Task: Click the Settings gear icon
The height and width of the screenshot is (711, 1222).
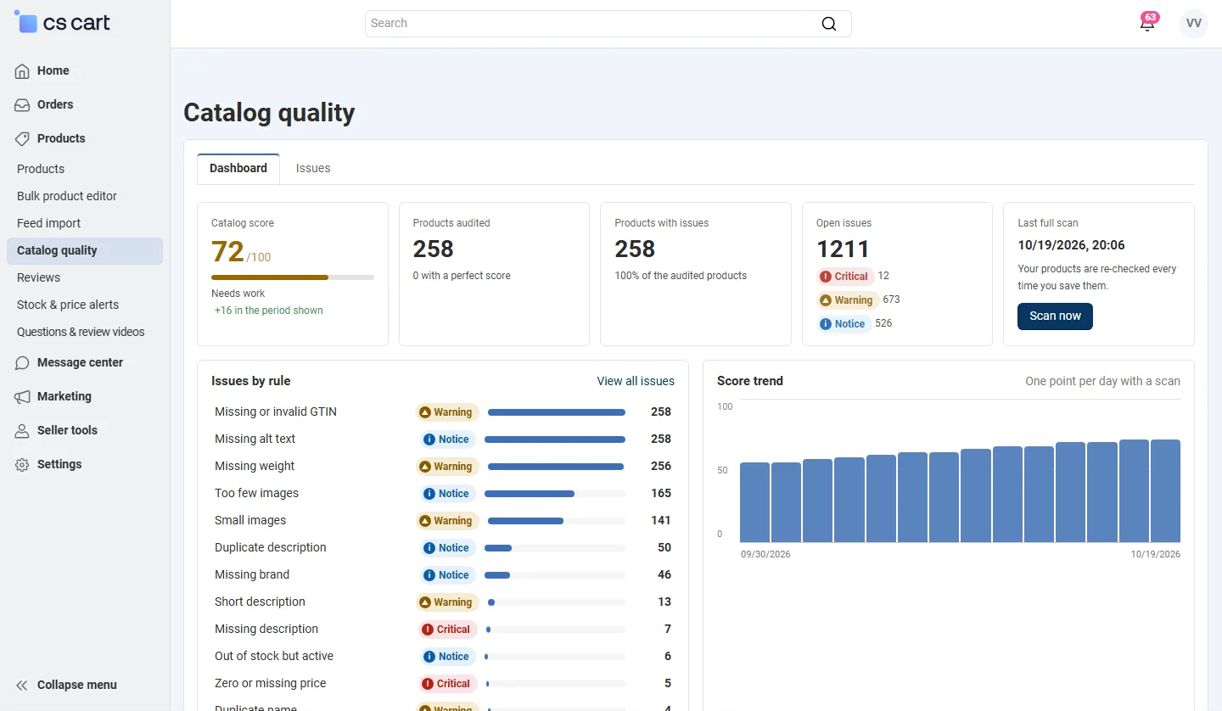Action: (23, 465)
